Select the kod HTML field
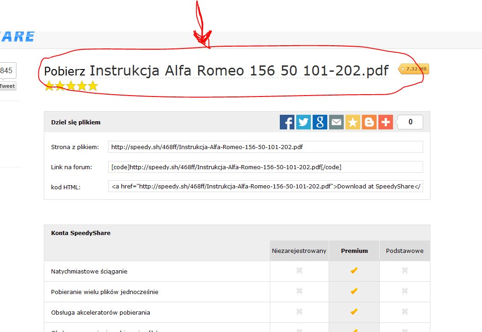The height and width of the screenshot is (332, 482). [265, 186]
